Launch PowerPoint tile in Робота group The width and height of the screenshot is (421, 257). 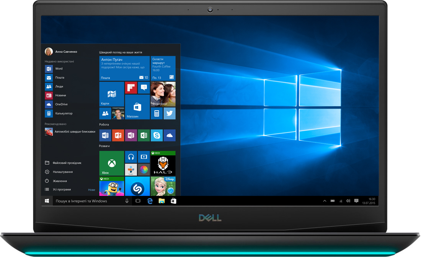(x=118, y=135)
